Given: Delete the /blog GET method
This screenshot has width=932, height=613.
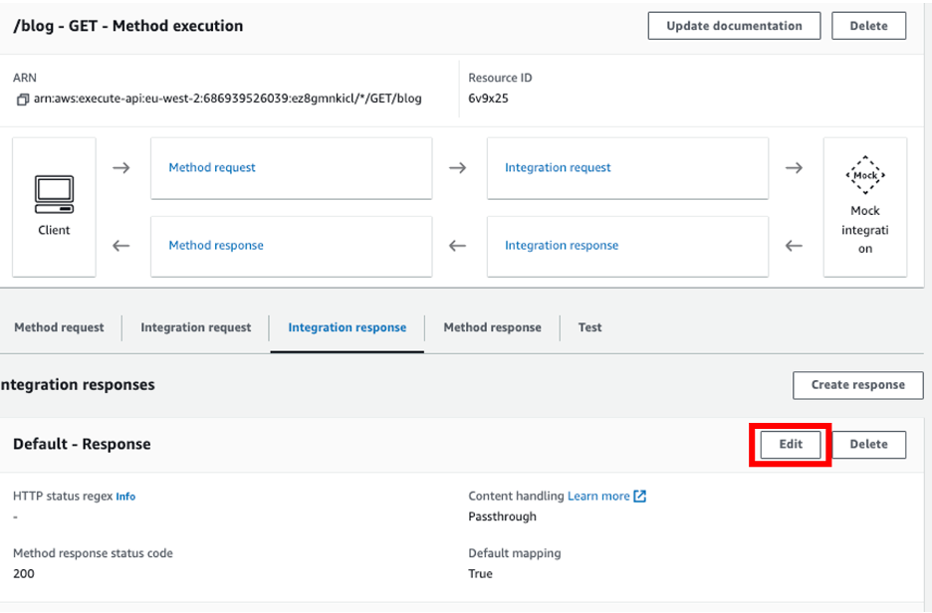Looking at the screenshot, I should 868,25.
